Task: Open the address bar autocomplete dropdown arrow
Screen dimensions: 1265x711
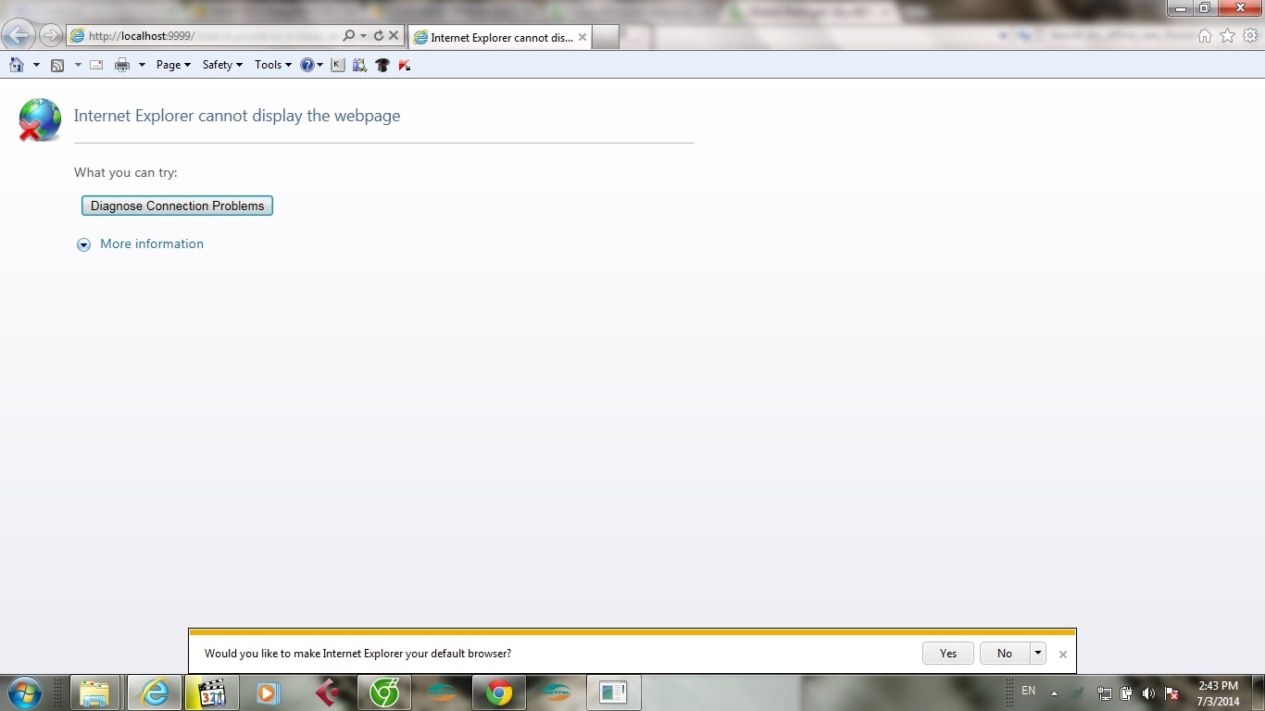Action: (x=363, y=36)
